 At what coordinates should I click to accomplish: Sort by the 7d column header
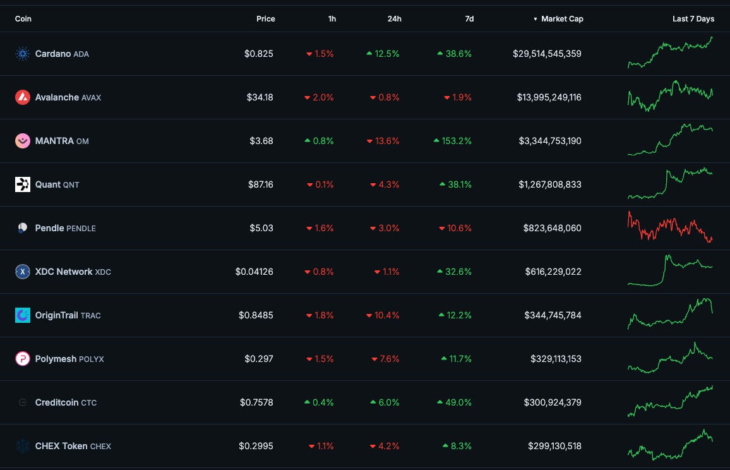pos(469,18)
